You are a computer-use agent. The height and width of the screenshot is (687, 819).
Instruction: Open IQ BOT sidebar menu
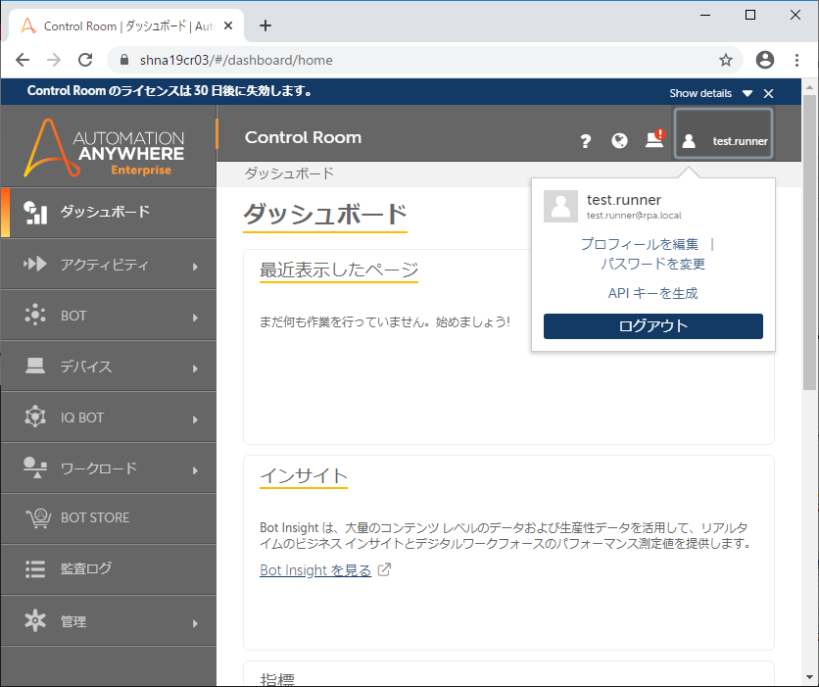pos(109,417)
